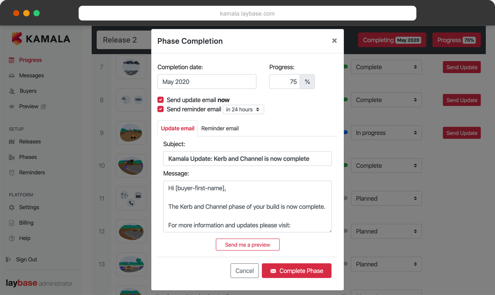Screen dimensions: 495x295
Task: Select the Update email tab
Action: click(177, 128)
